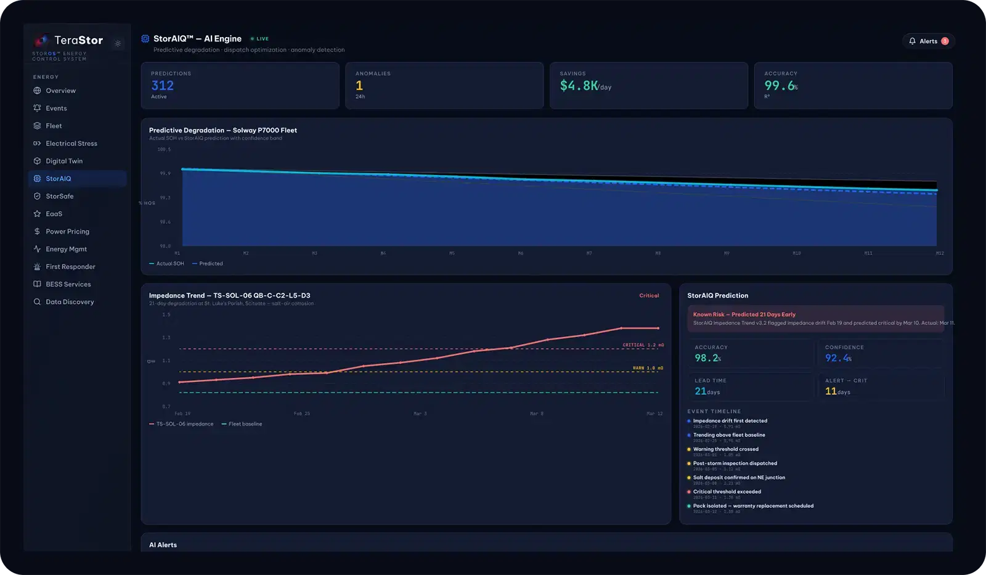
Task: Click the TeraStor logo icon
Action: pyautogui.click(x=41, y=41)
